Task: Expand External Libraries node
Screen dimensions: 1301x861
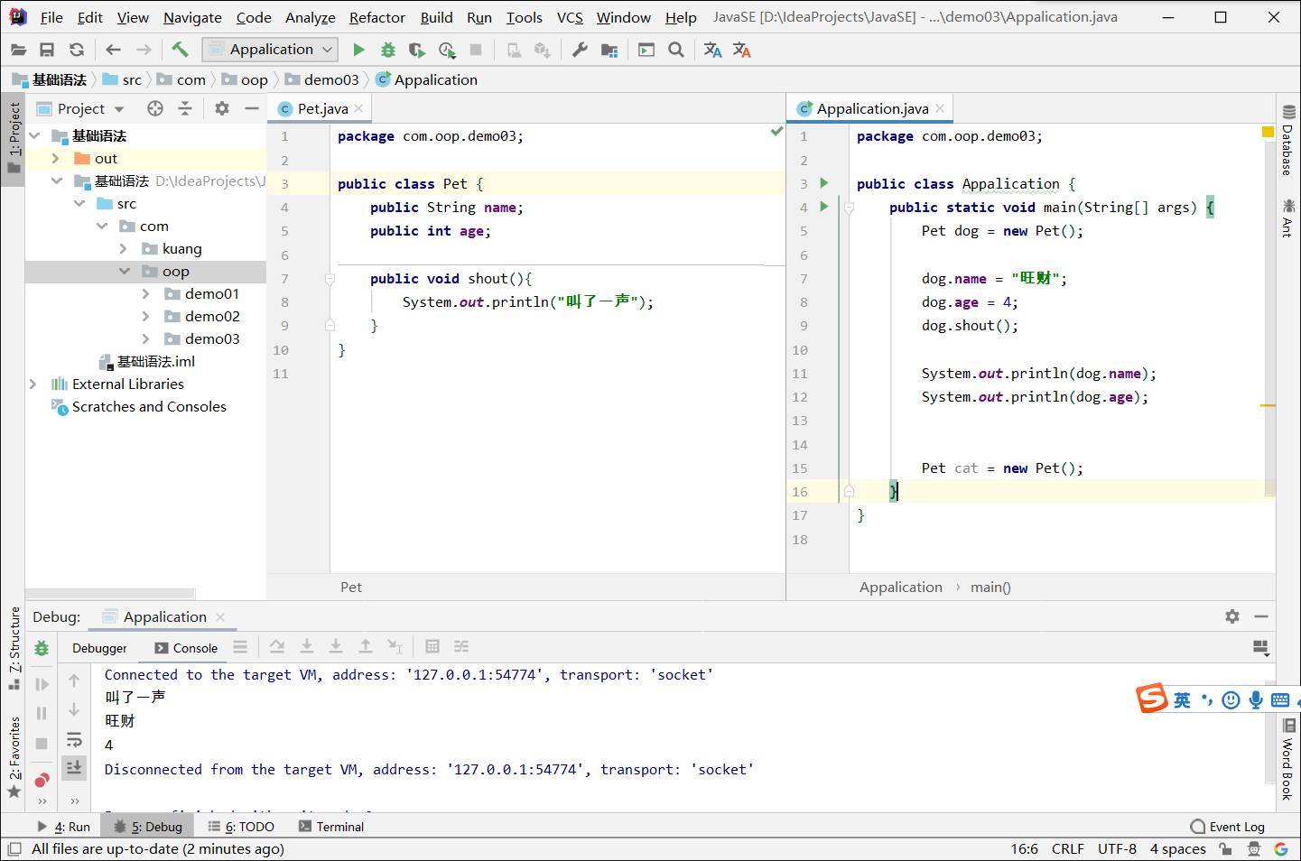Action: click(x=33, y=384)
